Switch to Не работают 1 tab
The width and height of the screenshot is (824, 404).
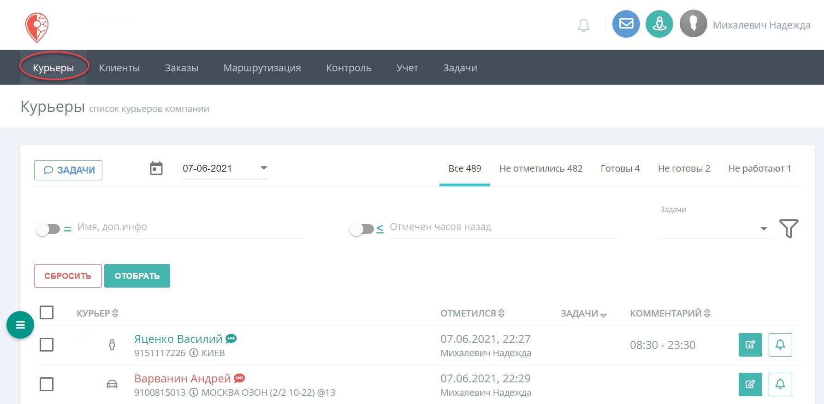(760, 168)
